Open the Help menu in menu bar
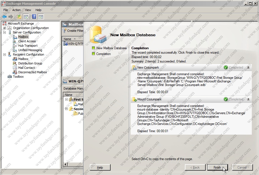This screenshot has height=175, width=259. click(x=38, y=10)
